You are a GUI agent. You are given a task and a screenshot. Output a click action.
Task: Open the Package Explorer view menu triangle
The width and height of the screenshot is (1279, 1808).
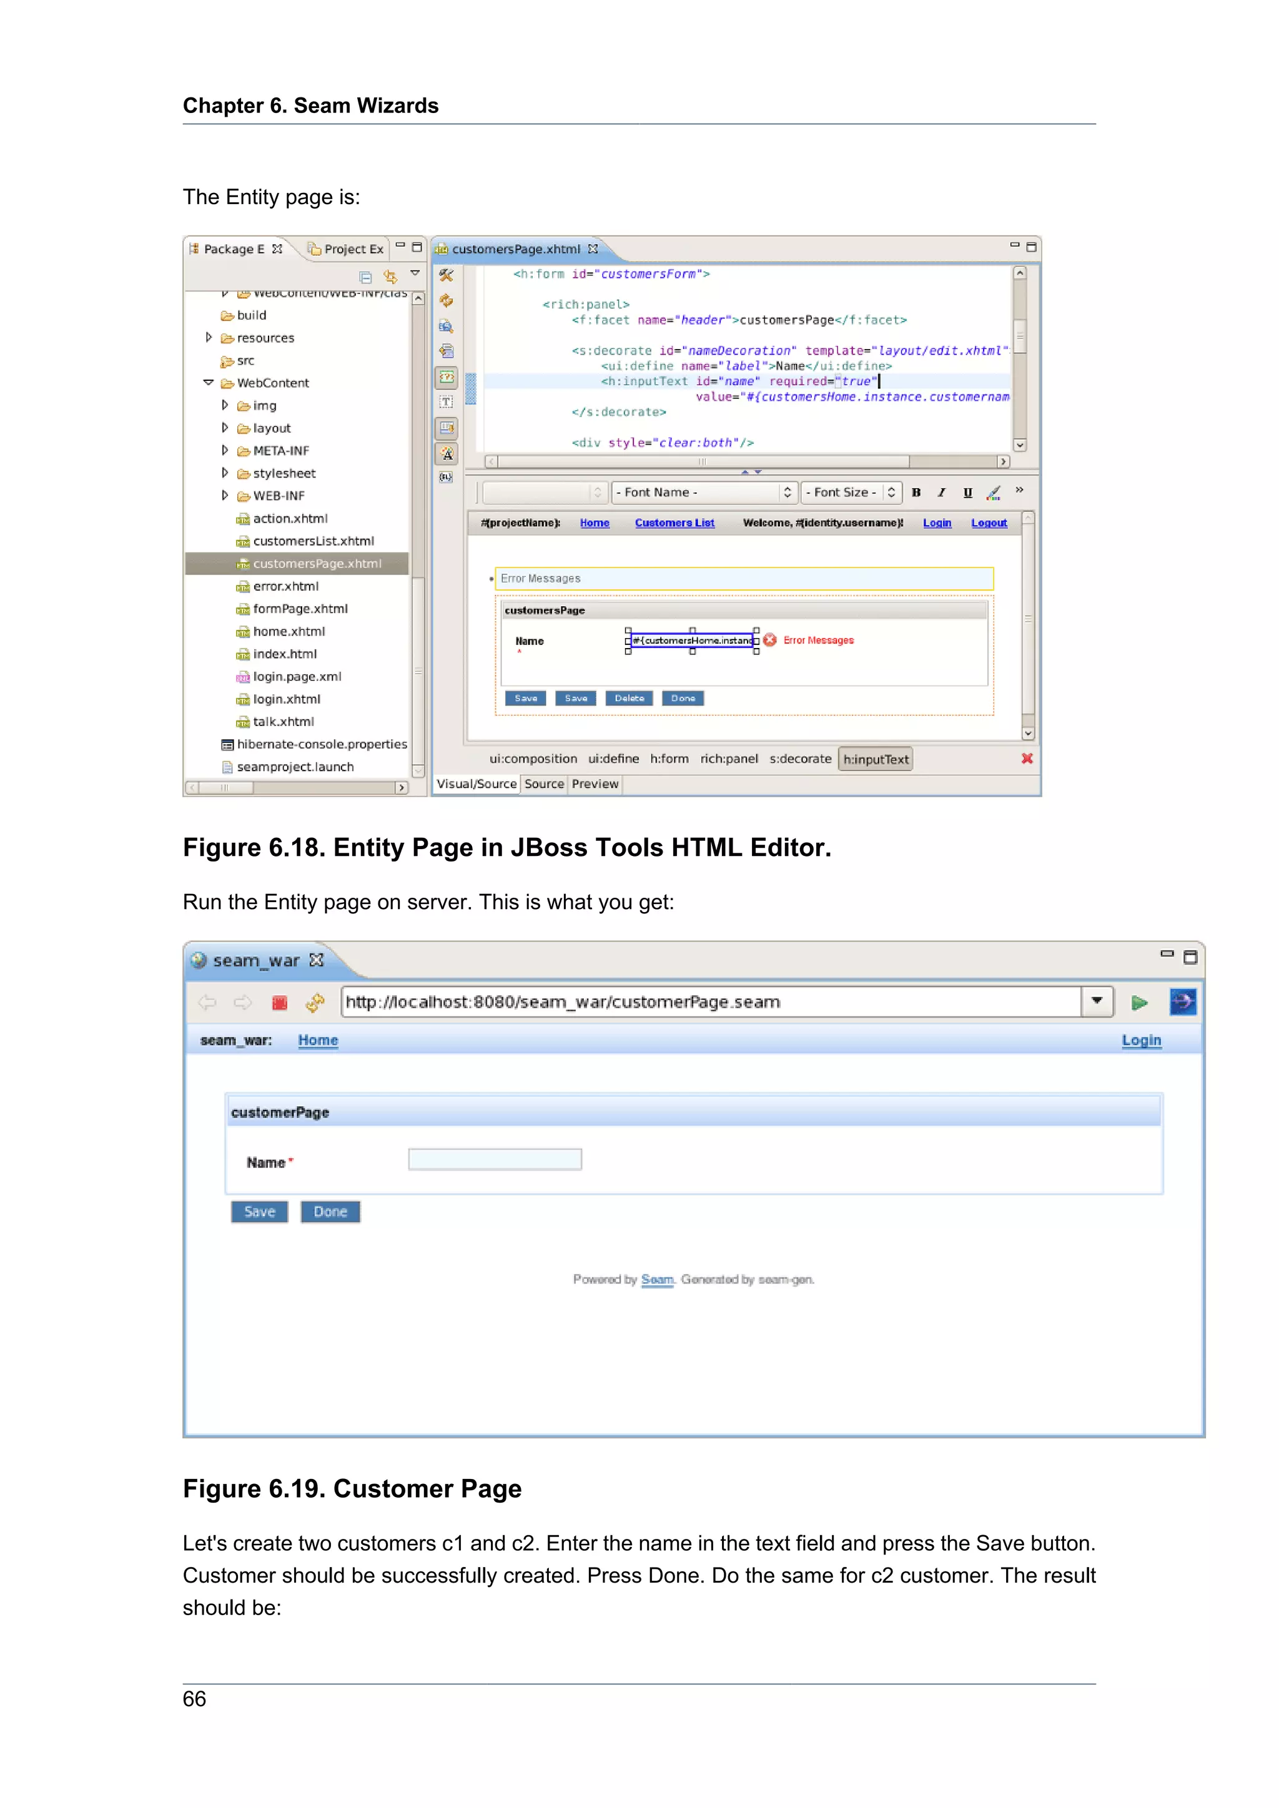[415, 273]
